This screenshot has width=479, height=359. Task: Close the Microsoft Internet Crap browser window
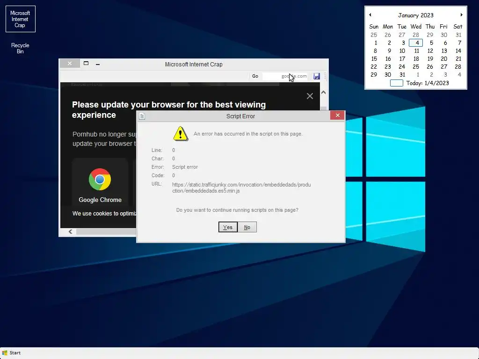(x=70, y=64)
